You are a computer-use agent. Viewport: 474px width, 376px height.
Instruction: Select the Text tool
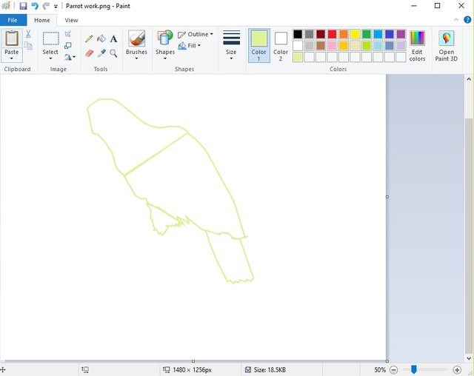113,38
